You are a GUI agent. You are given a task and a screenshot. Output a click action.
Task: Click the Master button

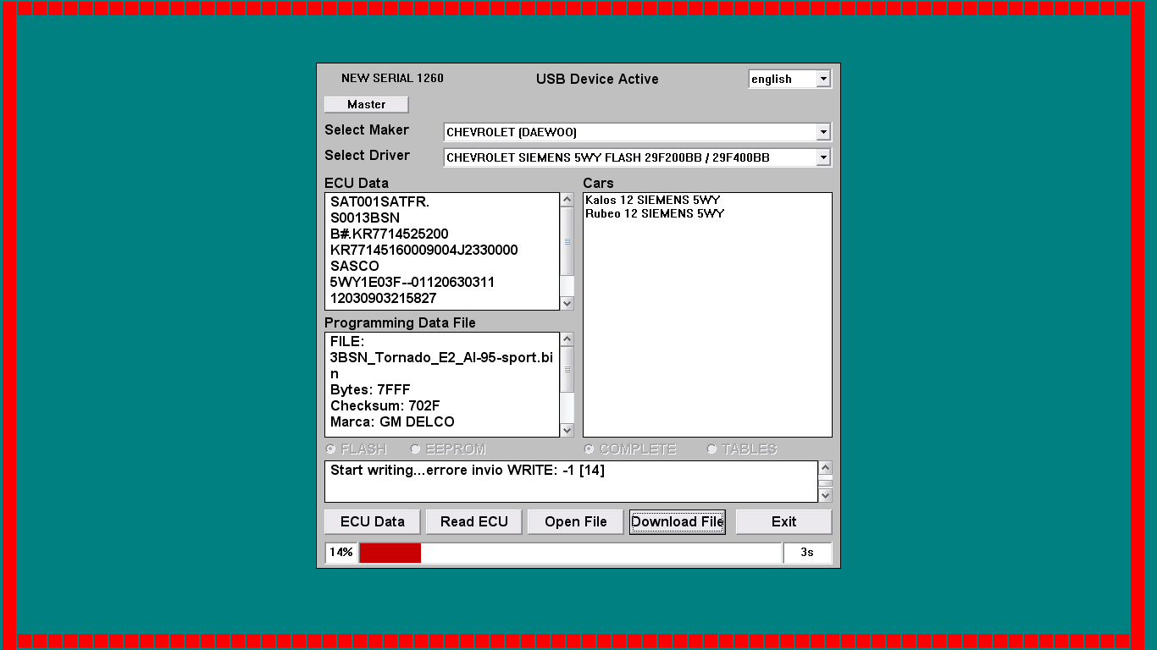pos(367,104)
